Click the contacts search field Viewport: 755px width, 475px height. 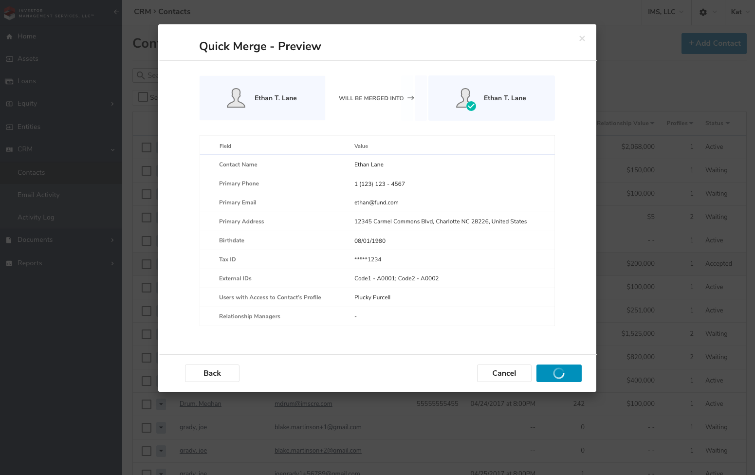[146, 75]
